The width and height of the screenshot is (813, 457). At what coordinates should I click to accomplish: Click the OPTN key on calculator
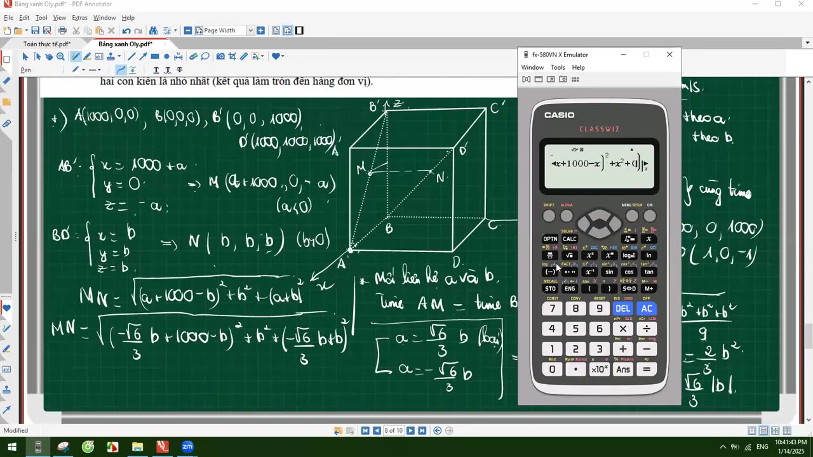pyautogui.click(x=550, y=239)
